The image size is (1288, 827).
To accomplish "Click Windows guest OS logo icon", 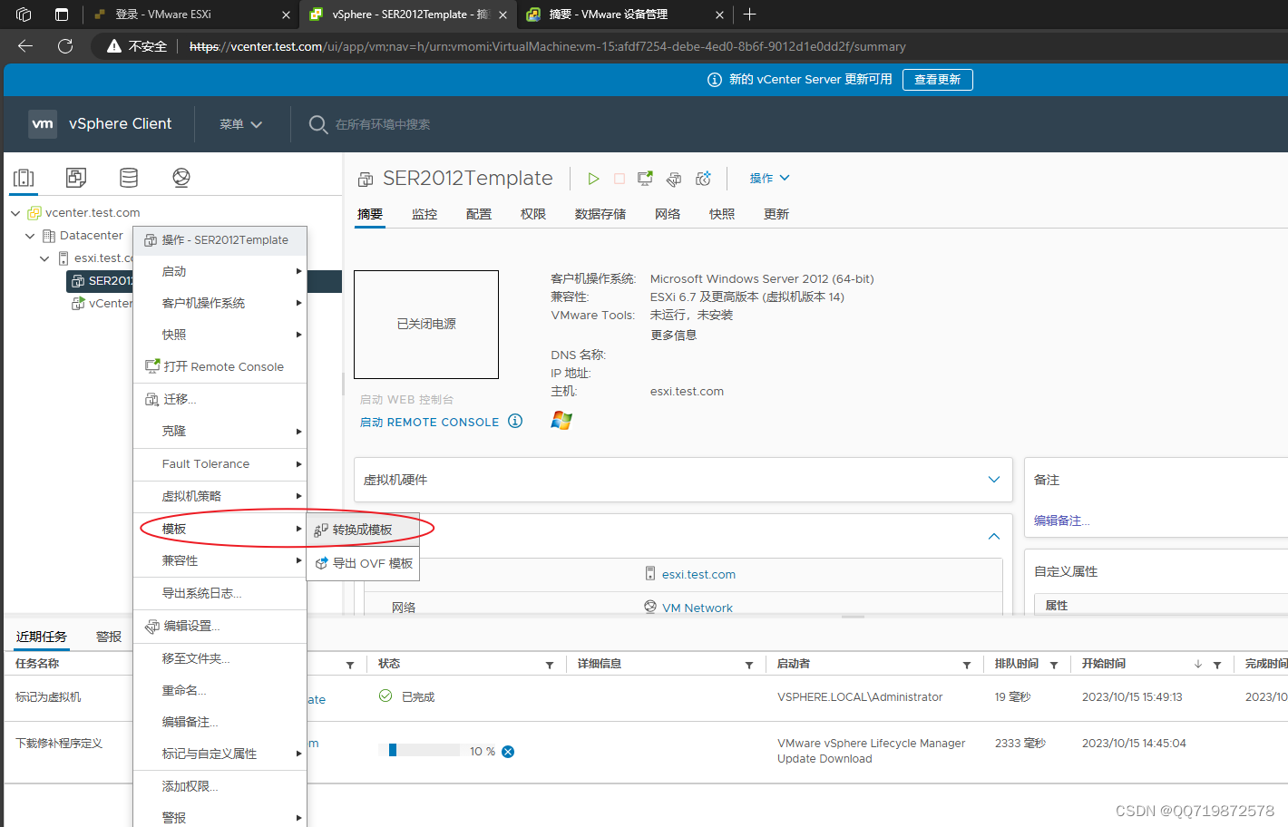I will click(x=561, y=421).
